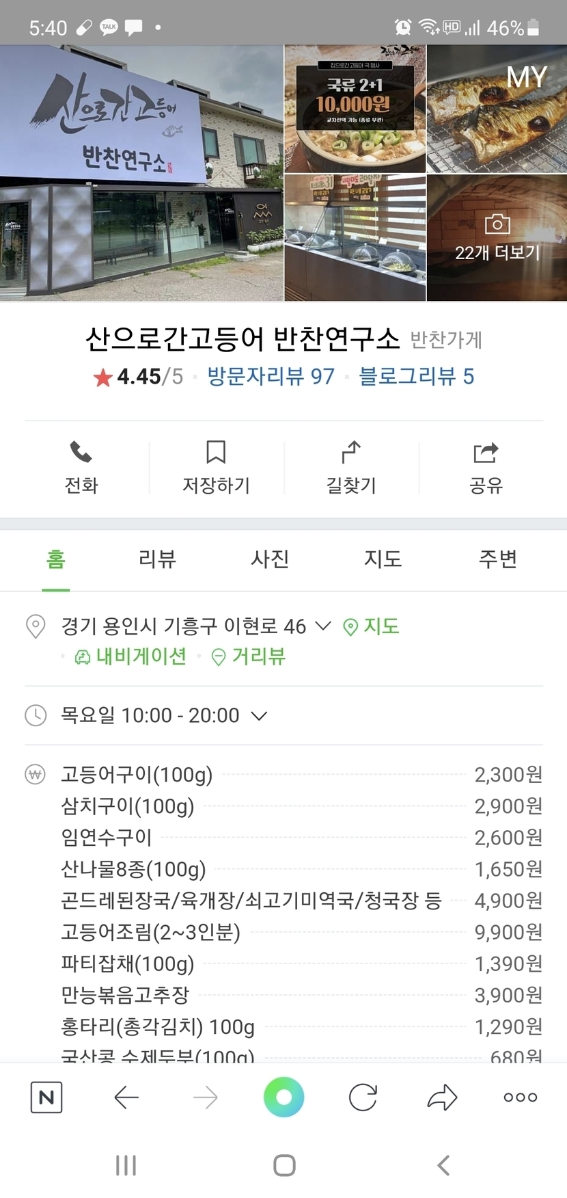Open Android recent apps button
The width and height of the screenshot is (567, 1198).
click(126, 1165)
